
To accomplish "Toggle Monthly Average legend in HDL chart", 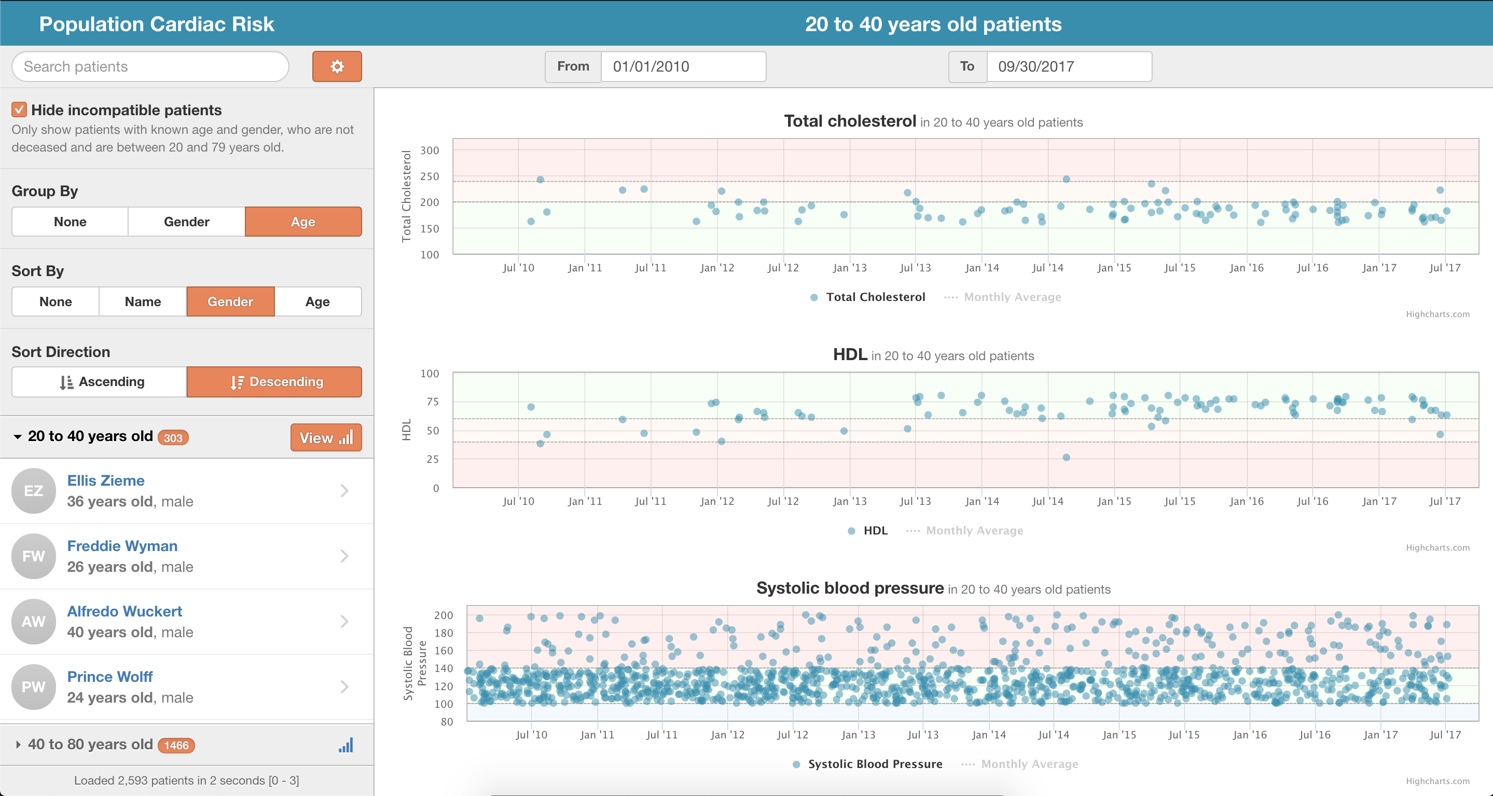I will [x=965, y=530].
